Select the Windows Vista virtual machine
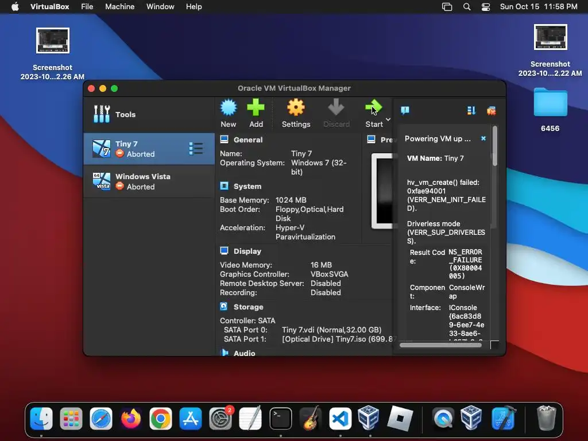 149,181
